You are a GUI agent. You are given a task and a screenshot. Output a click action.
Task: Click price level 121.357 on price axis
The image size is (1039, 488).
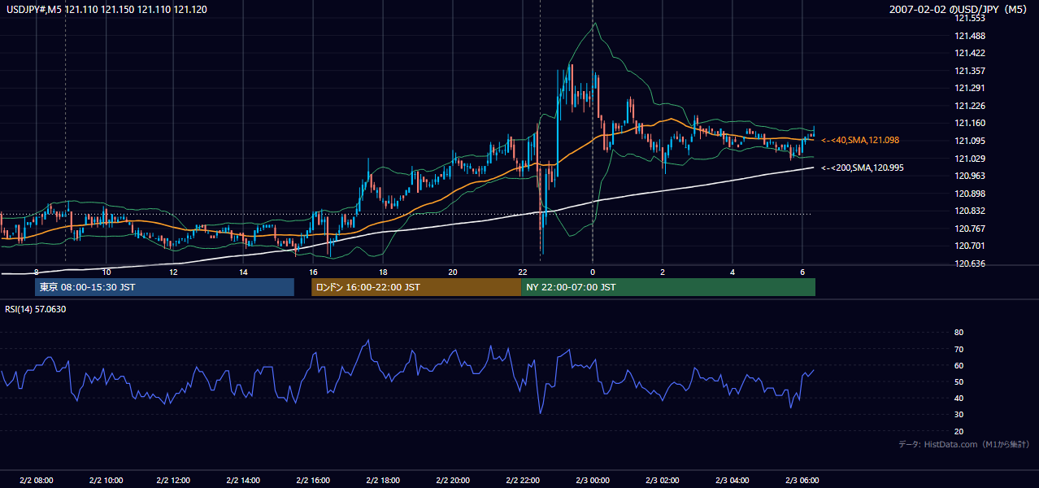coord(969,71)
